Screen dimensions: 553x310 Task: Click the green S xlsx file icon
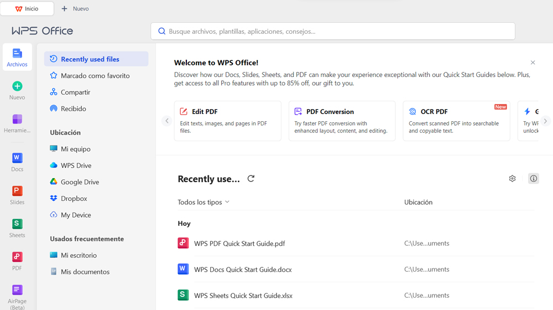coord(183,295)
